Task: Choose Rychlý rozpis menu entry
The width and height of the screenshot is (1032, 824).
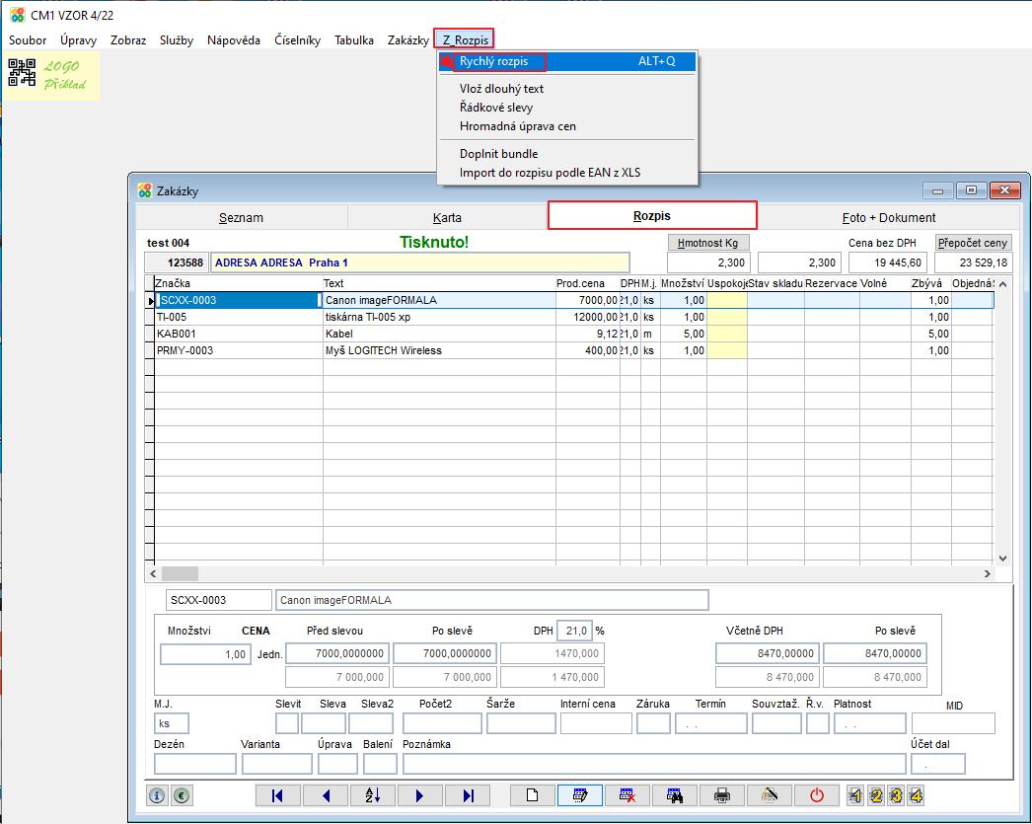Action: click(568, 61)
